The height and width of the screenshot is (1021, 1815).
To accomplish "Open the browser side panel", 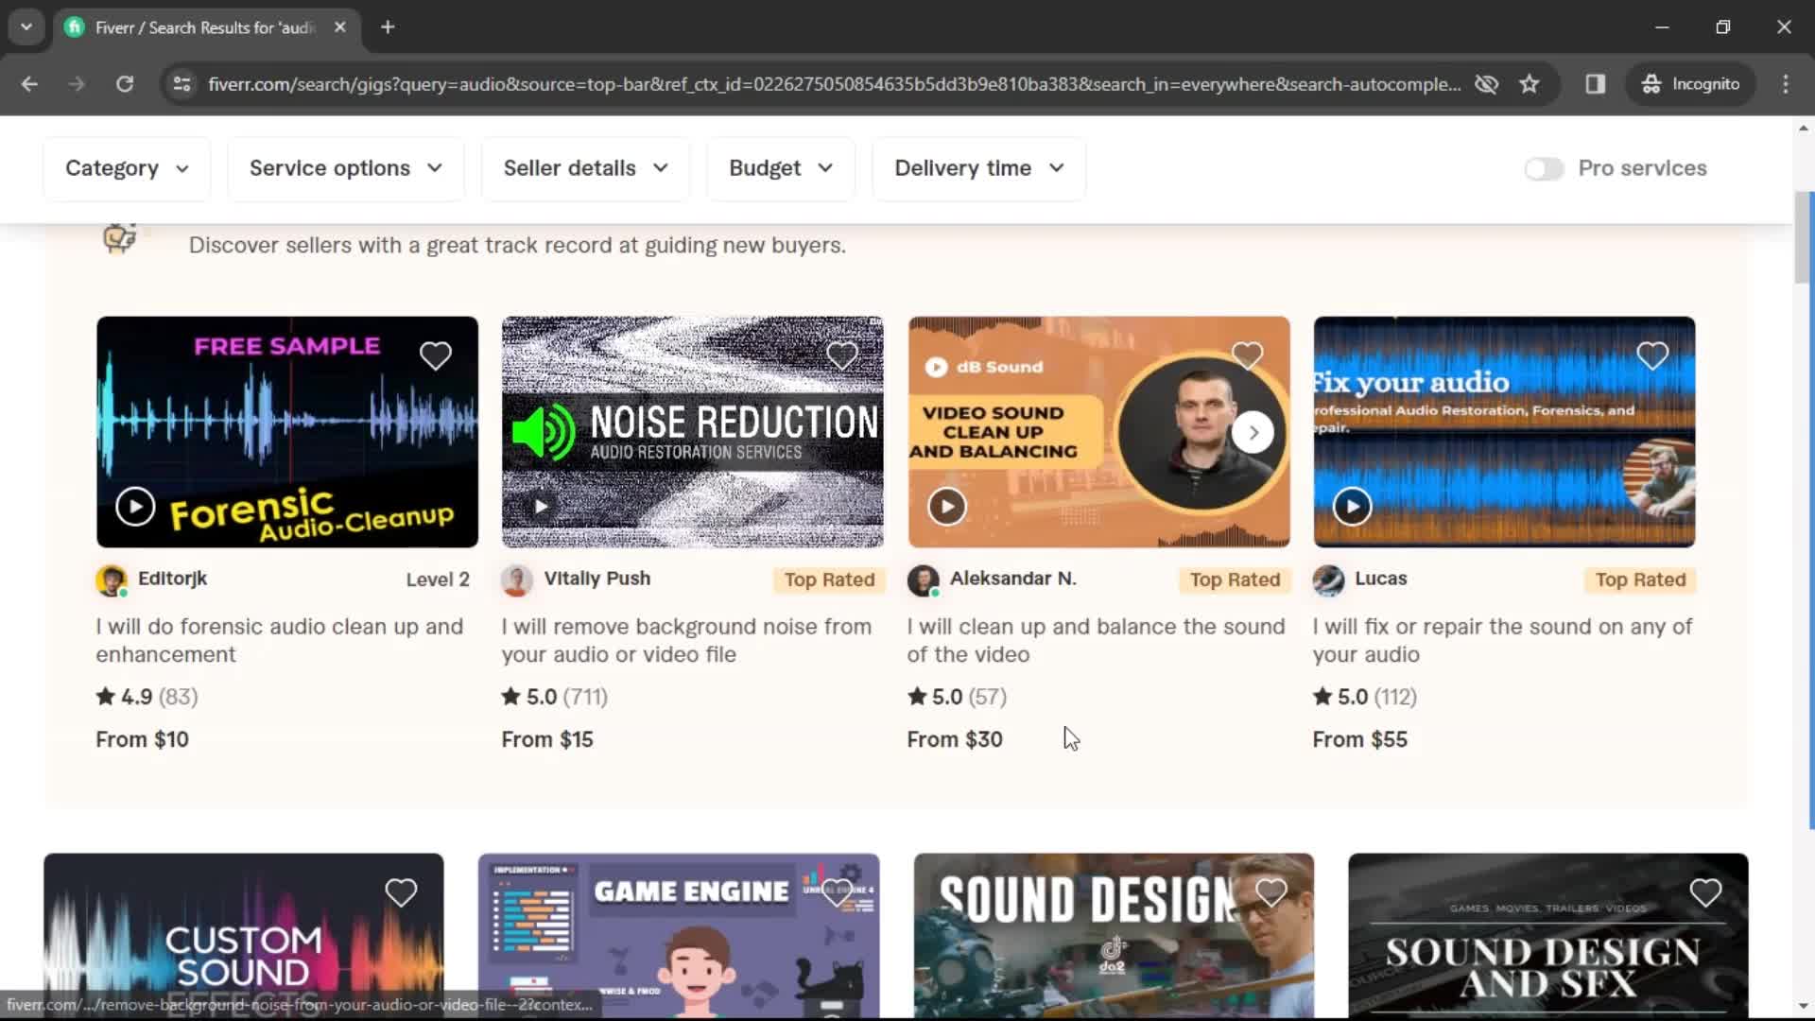I will coord(1596,84).
